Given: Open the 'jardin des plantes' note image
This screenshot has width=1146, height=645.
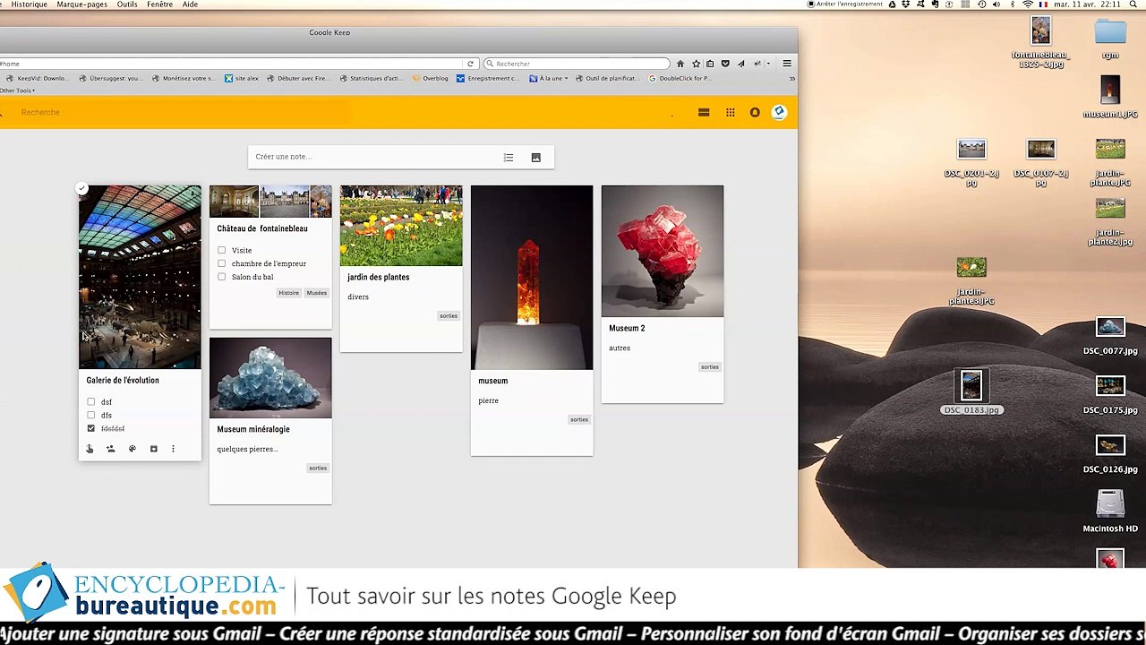Looking at the screenshot, I should (x=401, y=226).
